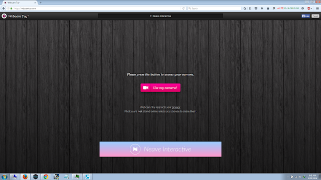Expand the Adblock dropdown arrow
Image resolution: width=321 pixels, height=180 pixels.
point(311,8)
